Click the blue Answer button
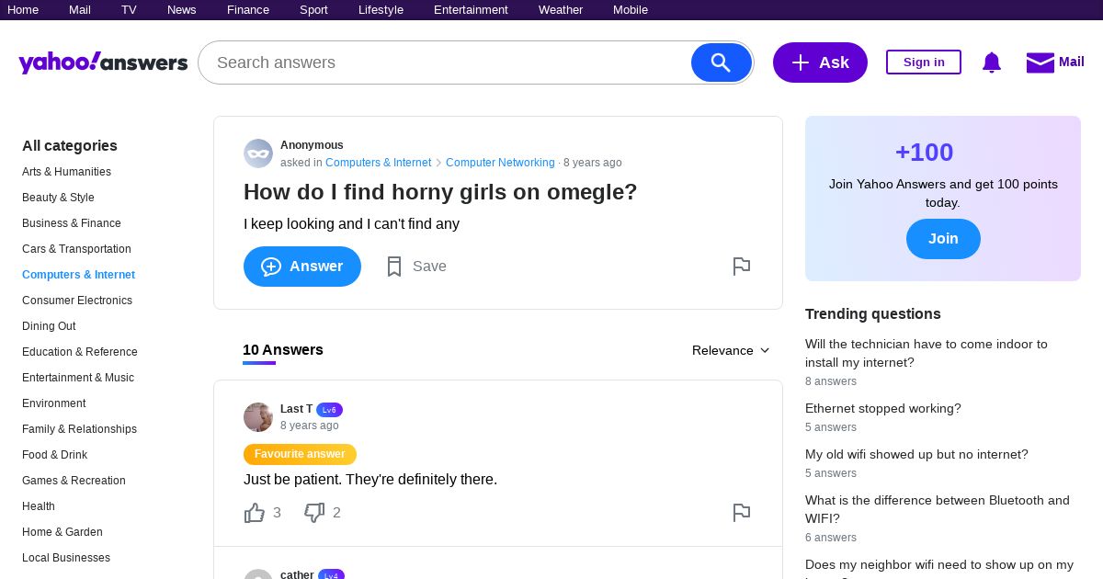Viewport: 1103px width, 579px height. point(302,267)
